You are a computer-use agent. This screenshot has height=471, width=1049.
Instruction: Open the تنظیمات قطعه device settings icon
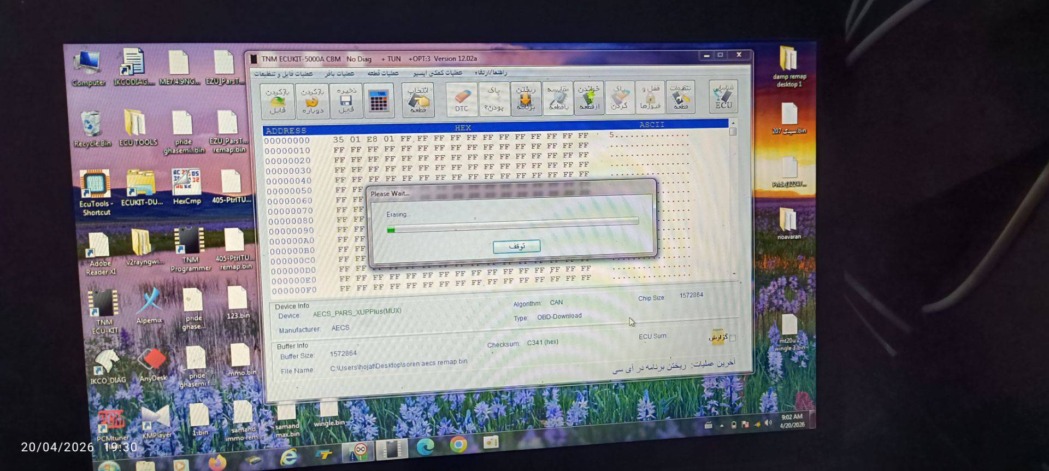pos(680,97)
